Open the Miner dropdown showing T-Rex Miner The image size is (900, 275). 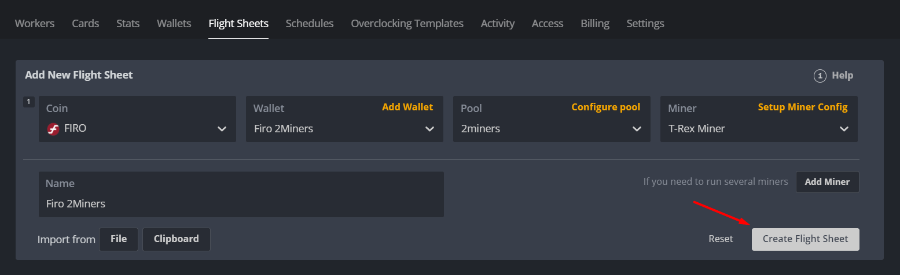pos(758,128)
